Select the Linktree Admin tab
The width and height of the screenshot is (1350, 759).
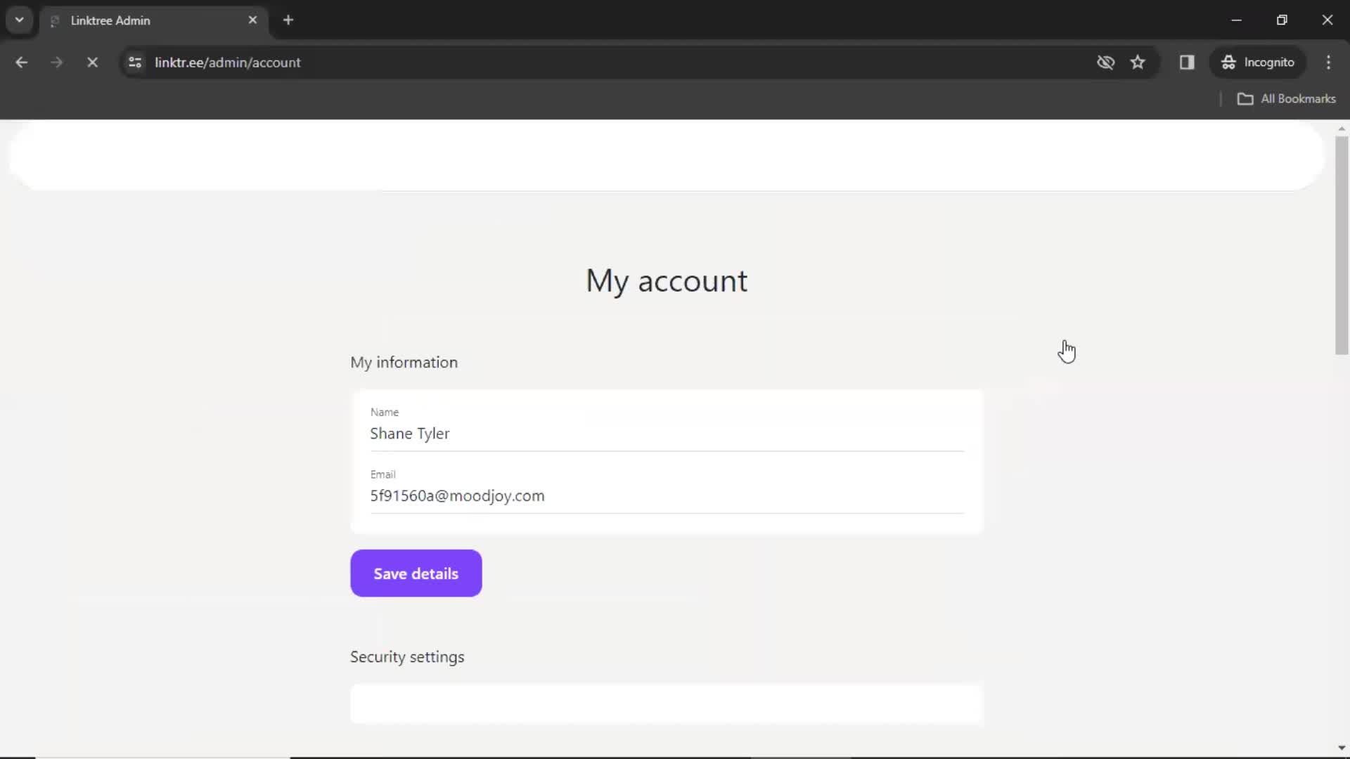click(x=153, y=20)
